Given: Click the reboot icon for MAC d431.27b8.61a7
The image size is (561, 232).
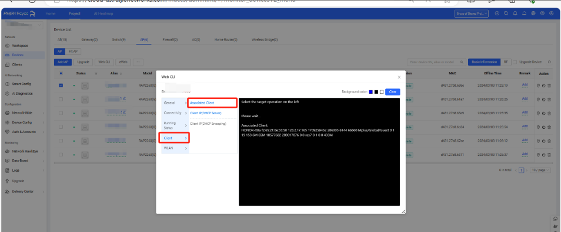Looking at the screenshot, I should [544, 99].
